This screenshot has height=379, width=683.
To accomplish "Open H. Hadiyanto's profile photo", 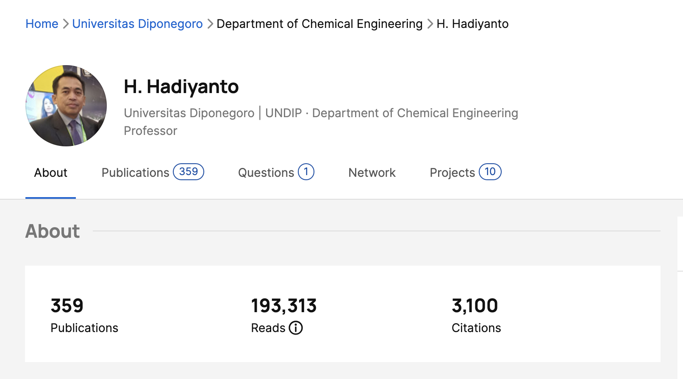I will pyautogui.click(x=66, y=106).
